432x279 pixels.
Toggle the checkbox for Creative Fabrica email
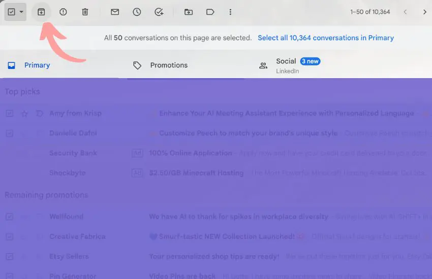[9, 237]
